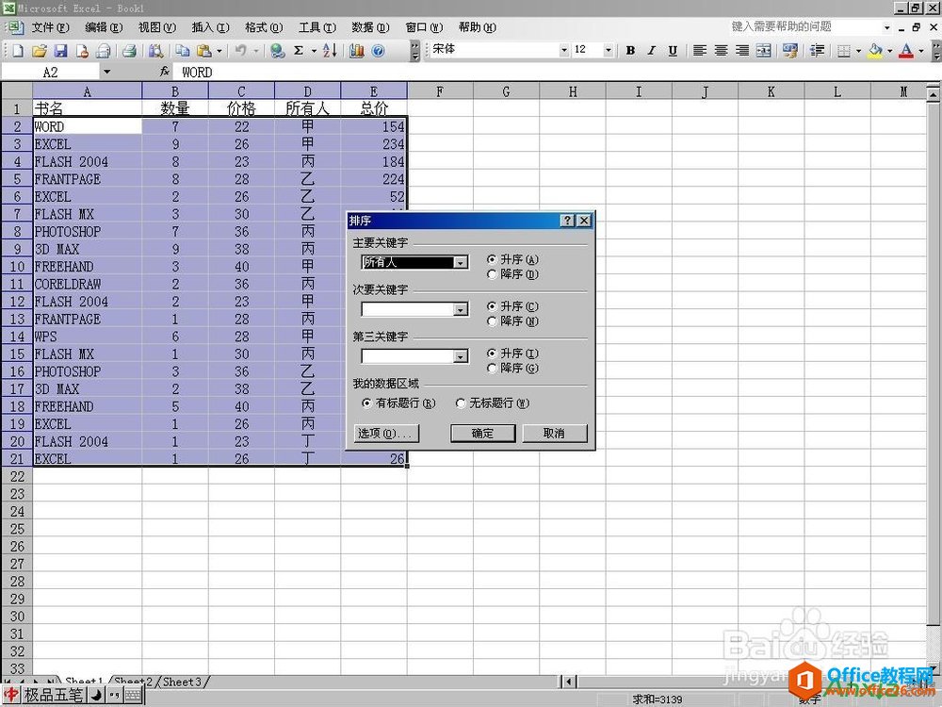This screenshot has height=707, width=942.
Task: Click the Print icon in the toolbar
Action: tap(129, 51)
